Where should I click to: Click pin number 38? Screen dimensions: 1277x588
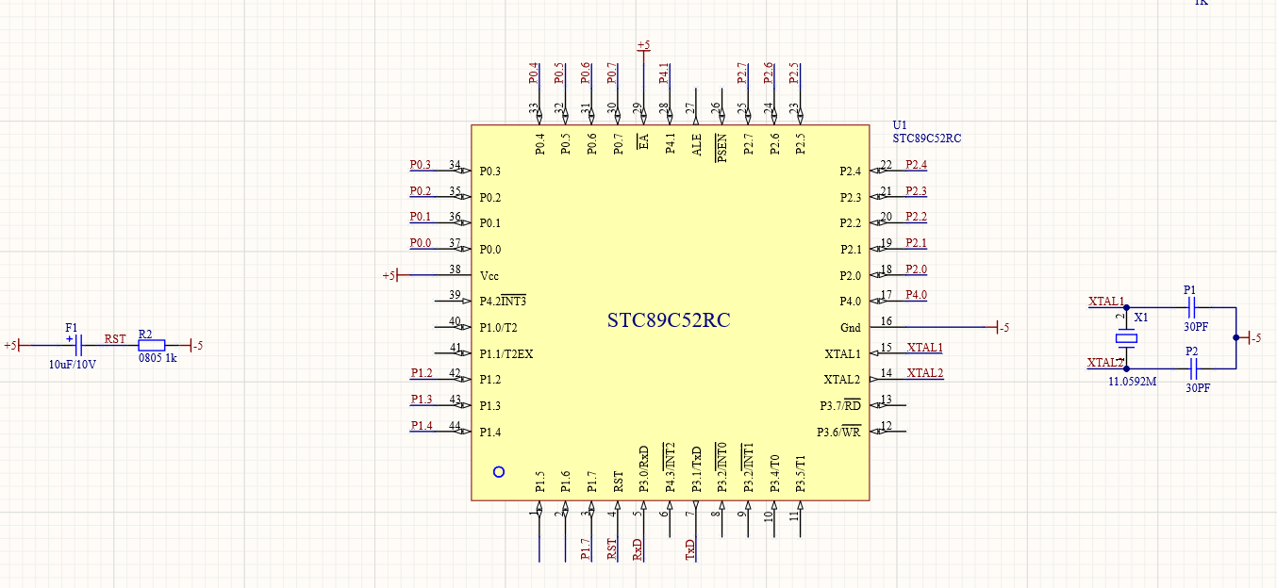click(455, 269)
